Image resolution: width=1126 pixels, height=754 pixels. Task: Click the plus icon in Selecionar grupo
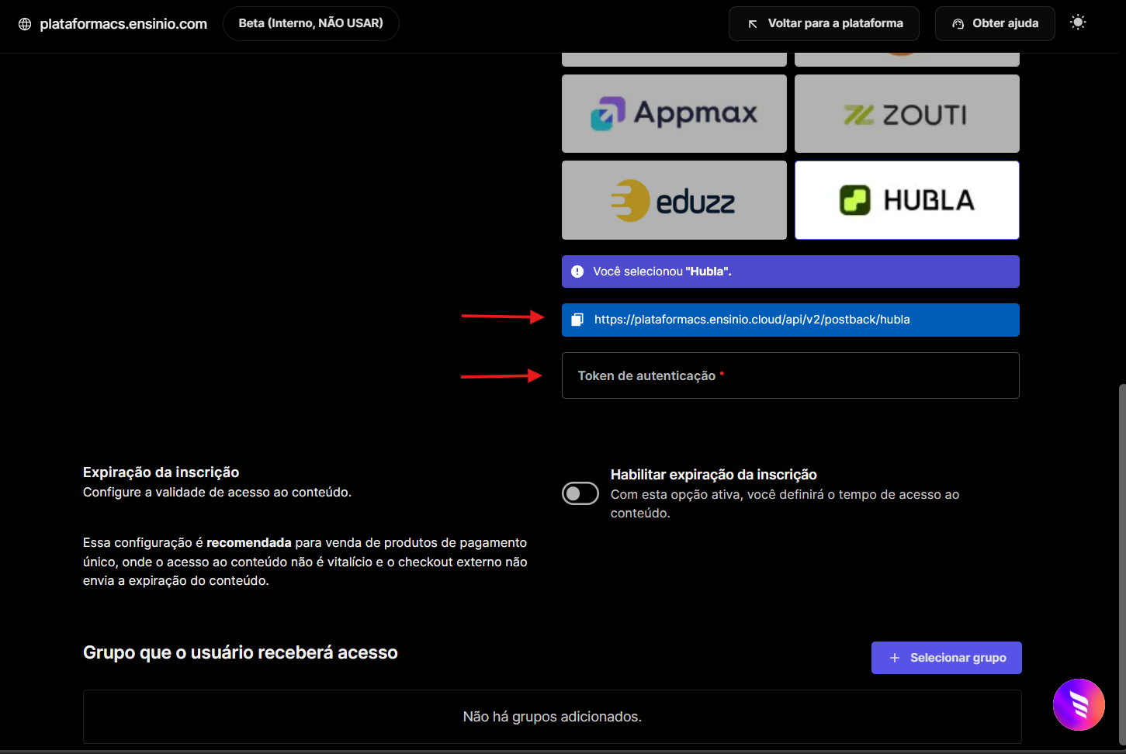coord(895,658)
